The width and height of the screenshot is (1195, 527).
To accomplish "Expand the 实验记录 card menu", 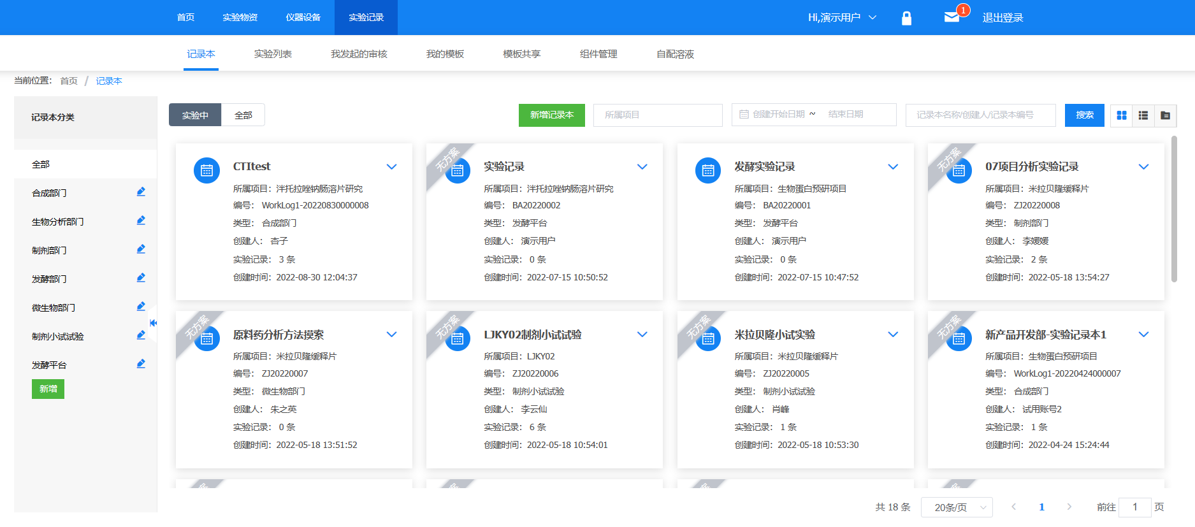I will 642,167.
